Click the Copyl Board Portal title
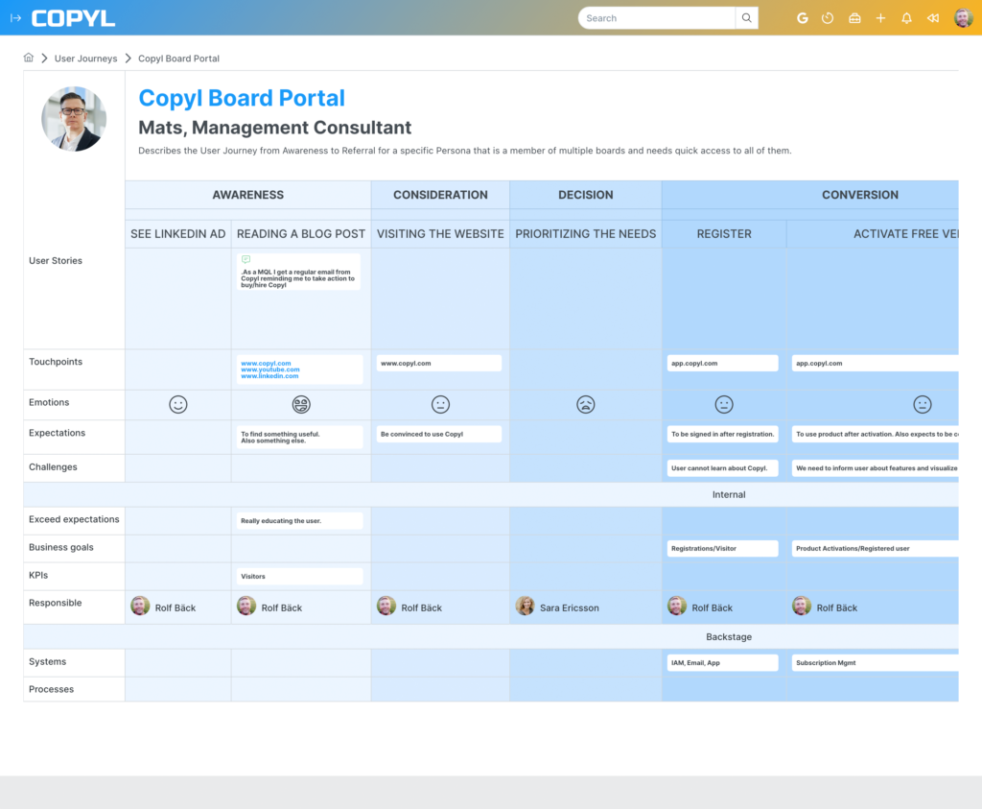Viewport: 982px width, 809px height. [242, 98]
